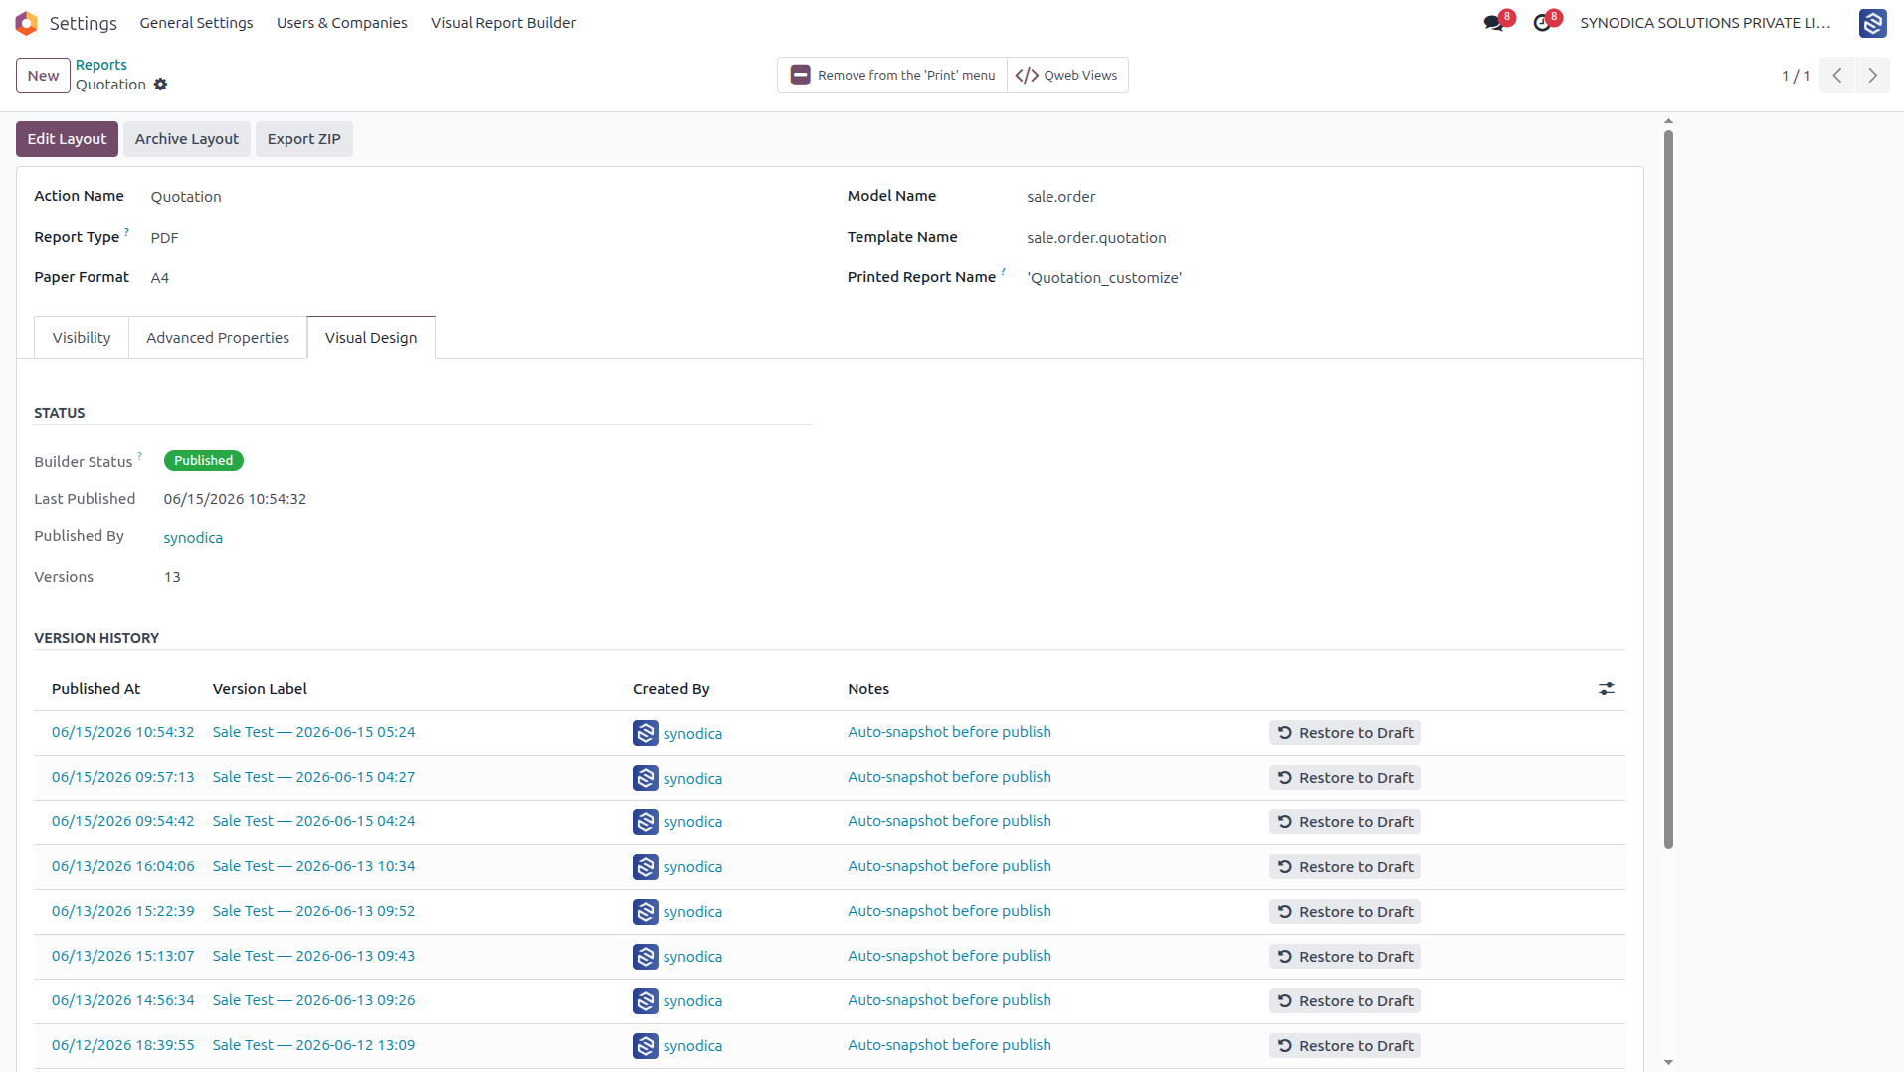Screen dimensions: 1904x1072
Task: Open version 'Sale Test — 2026-06-15 05:24'
Action: click(x=313, y=732)
